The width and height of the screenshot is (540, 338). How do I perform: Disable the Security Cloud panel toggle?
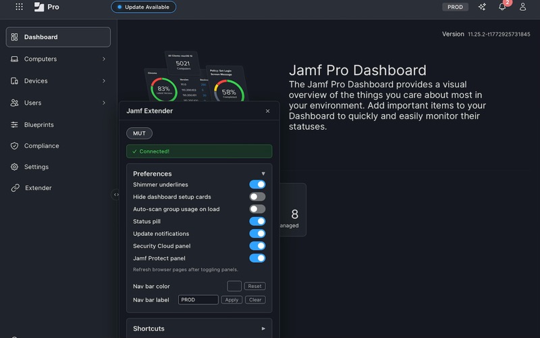click(x=257, y=246)
